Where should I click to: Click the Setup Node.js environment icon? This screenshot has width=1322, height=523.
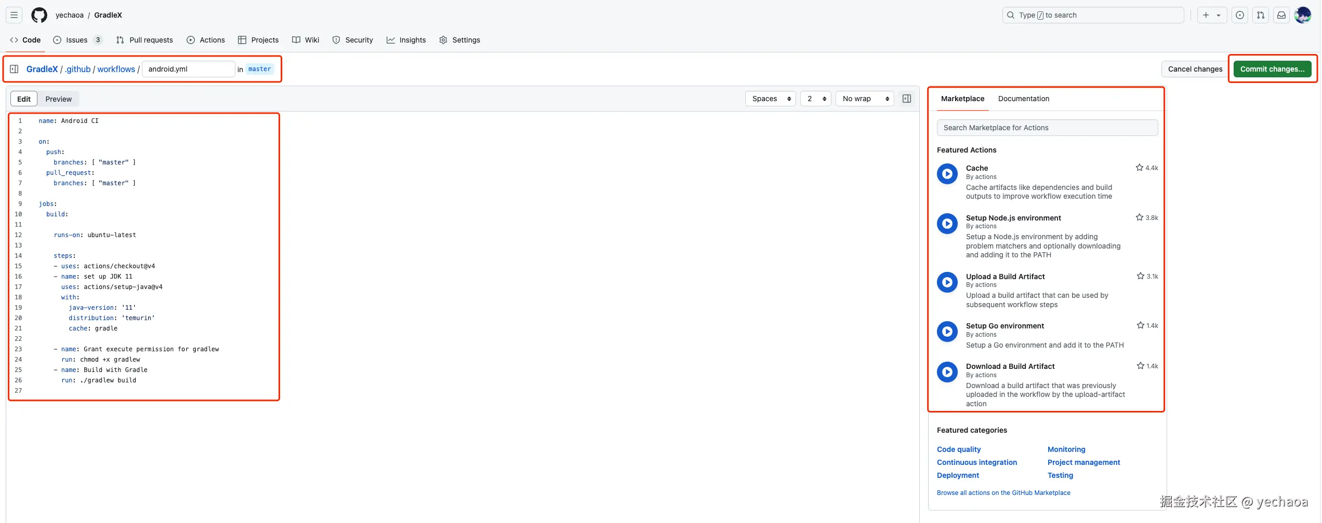click(x=947, y=224)
